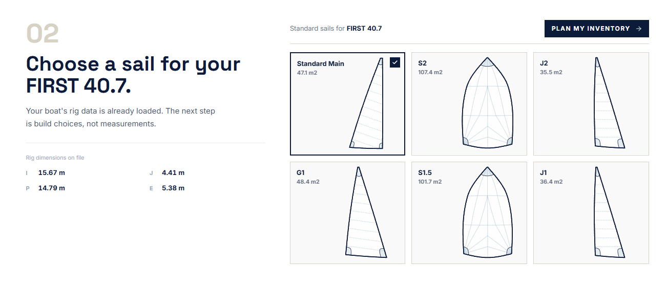Viewport: 667px width, 286px height.
Task: Select the S1.5 spinnaker diagram
Action: (x=488, y=212)
